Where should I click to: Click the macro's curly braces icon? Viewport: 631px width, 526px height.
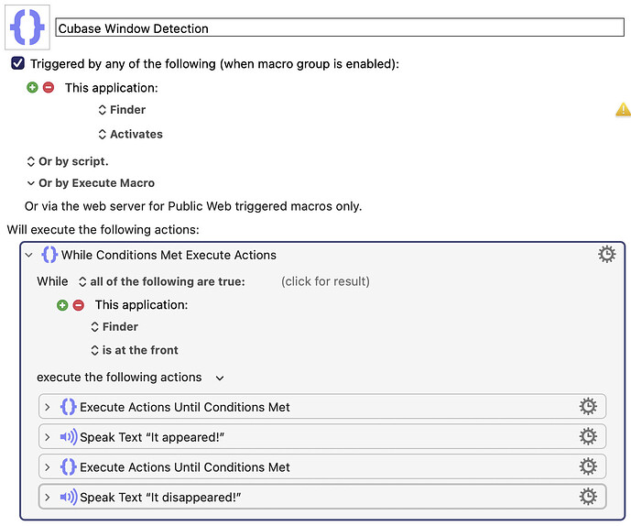(27, 27)
